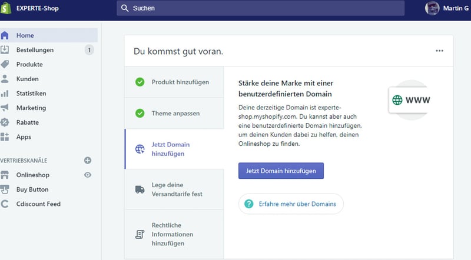Toggle the Onlineshop eye preview icon
This screenshot has height=260, width=471.
[88, 175]
